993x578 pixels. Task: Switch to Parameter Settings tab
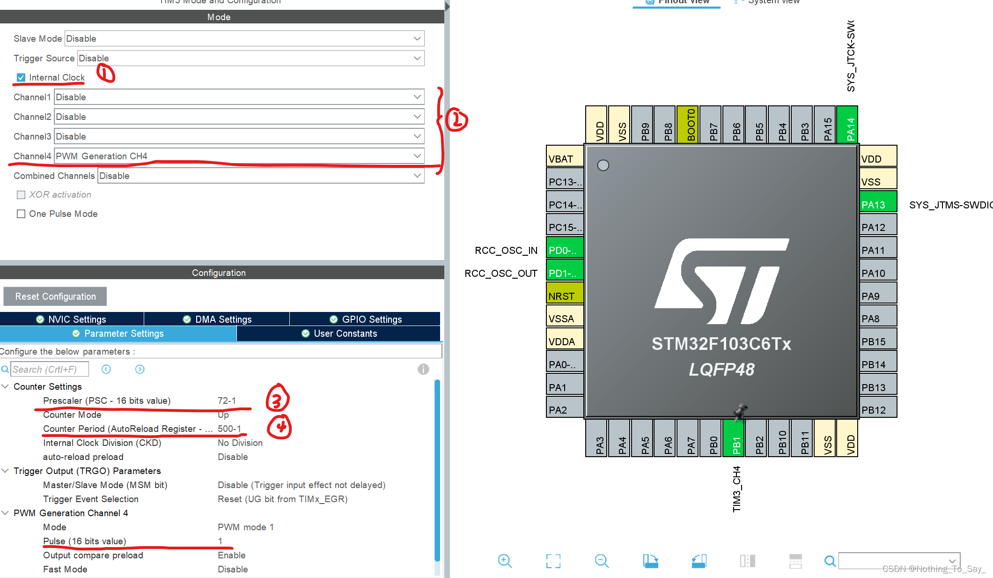click(x=118, y=333)
